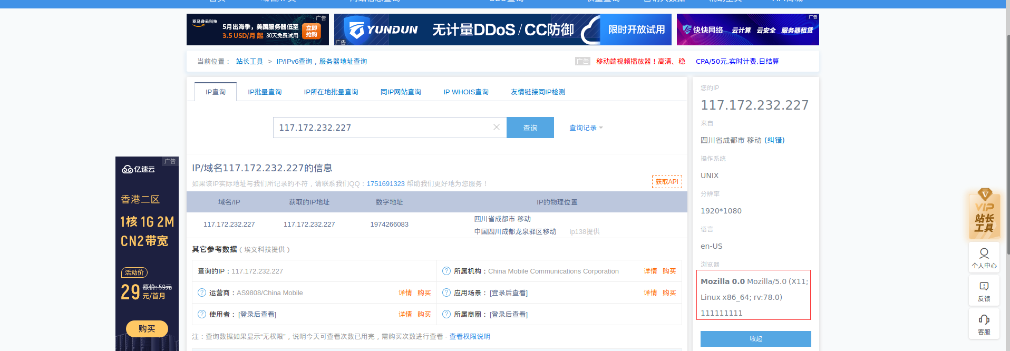This screenshot has width=1010, height=351.
Task: Click the 购买 button in 亿速云 ad
Action: [x=147, y=329]
